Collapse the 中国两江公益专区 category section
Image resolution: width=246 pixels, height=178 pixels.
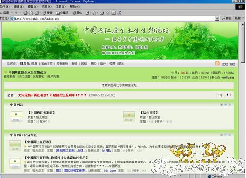[222, 135]
